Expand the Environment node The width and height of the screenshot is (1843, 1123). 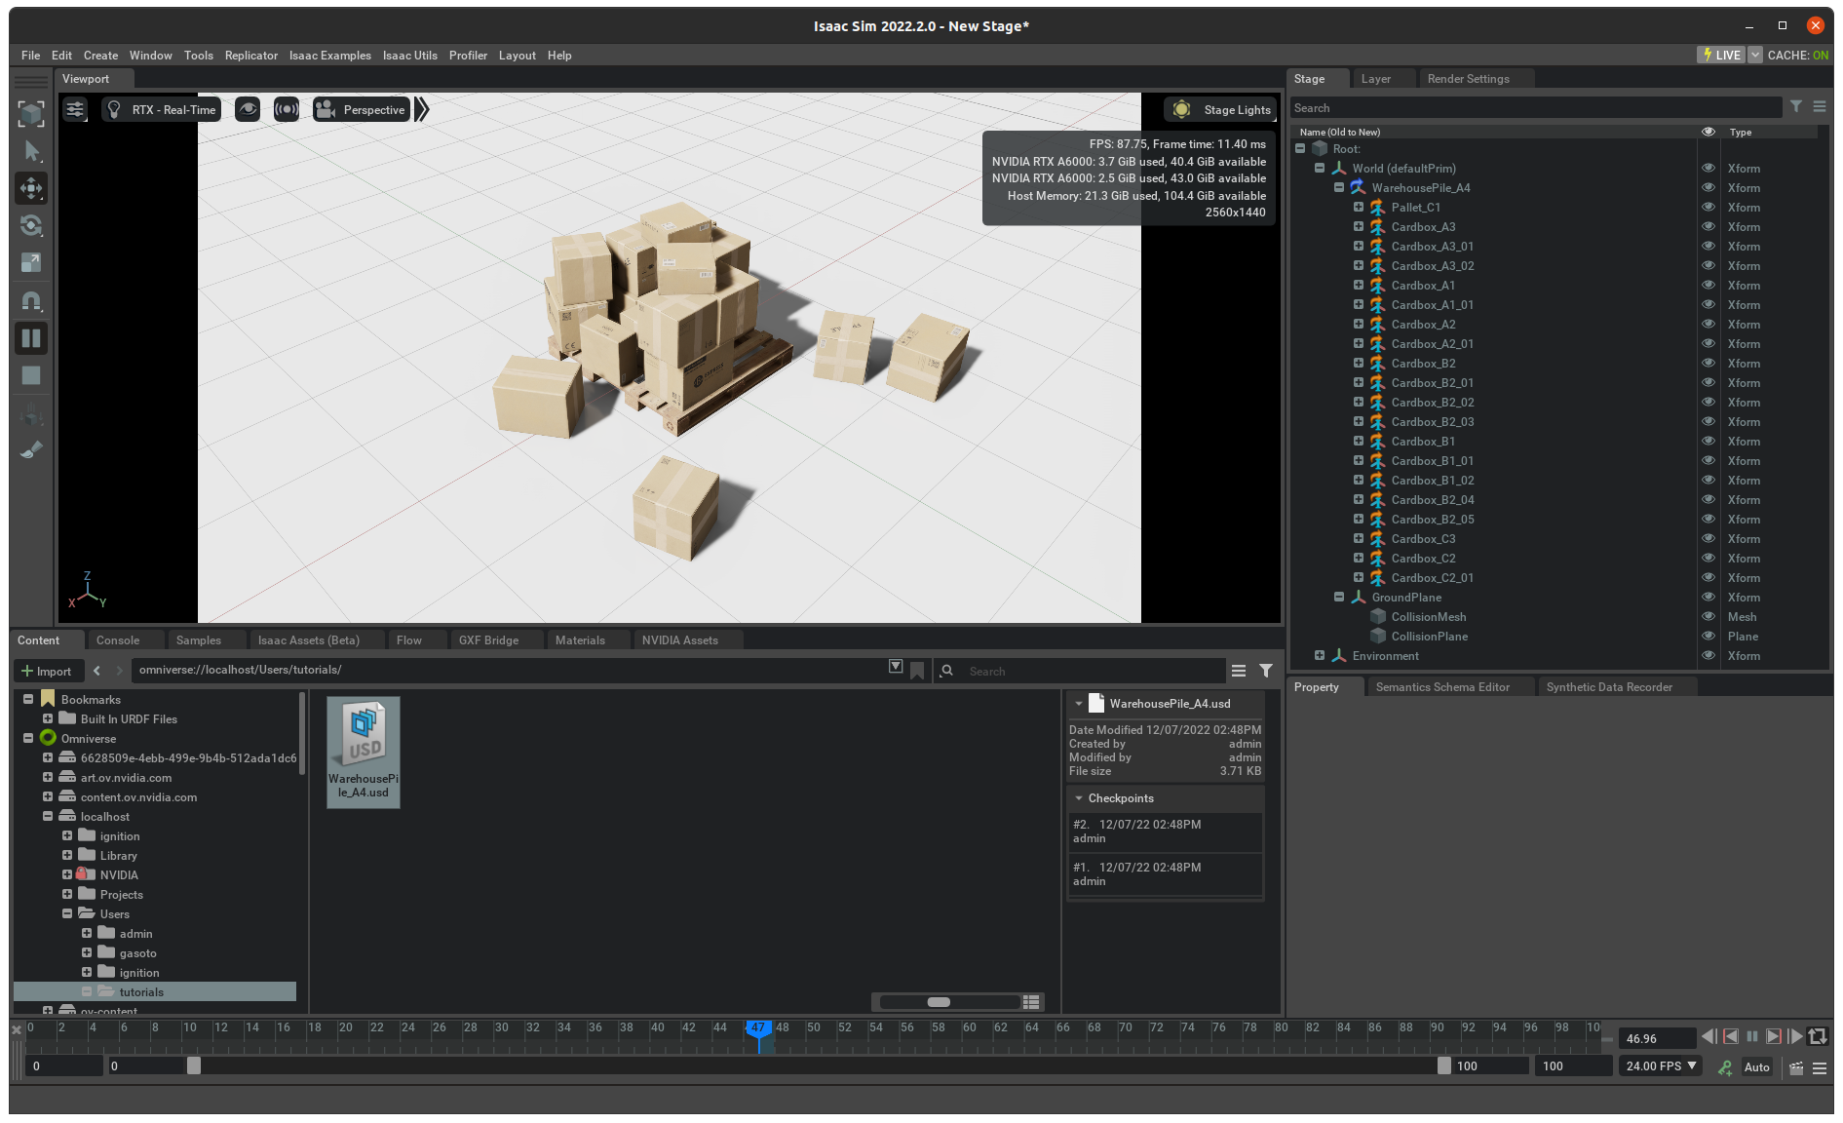tap(1320, 655)
